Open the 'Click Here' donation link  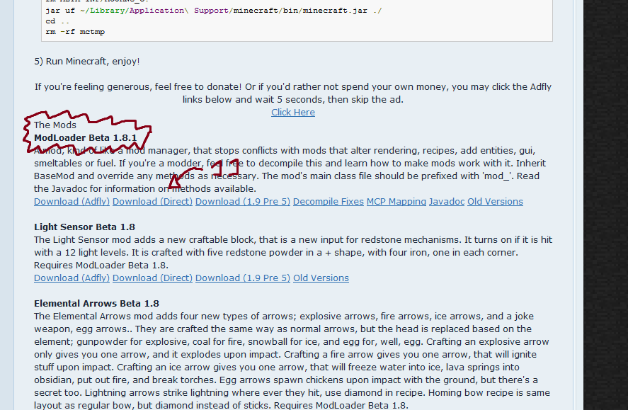point(292,113)
